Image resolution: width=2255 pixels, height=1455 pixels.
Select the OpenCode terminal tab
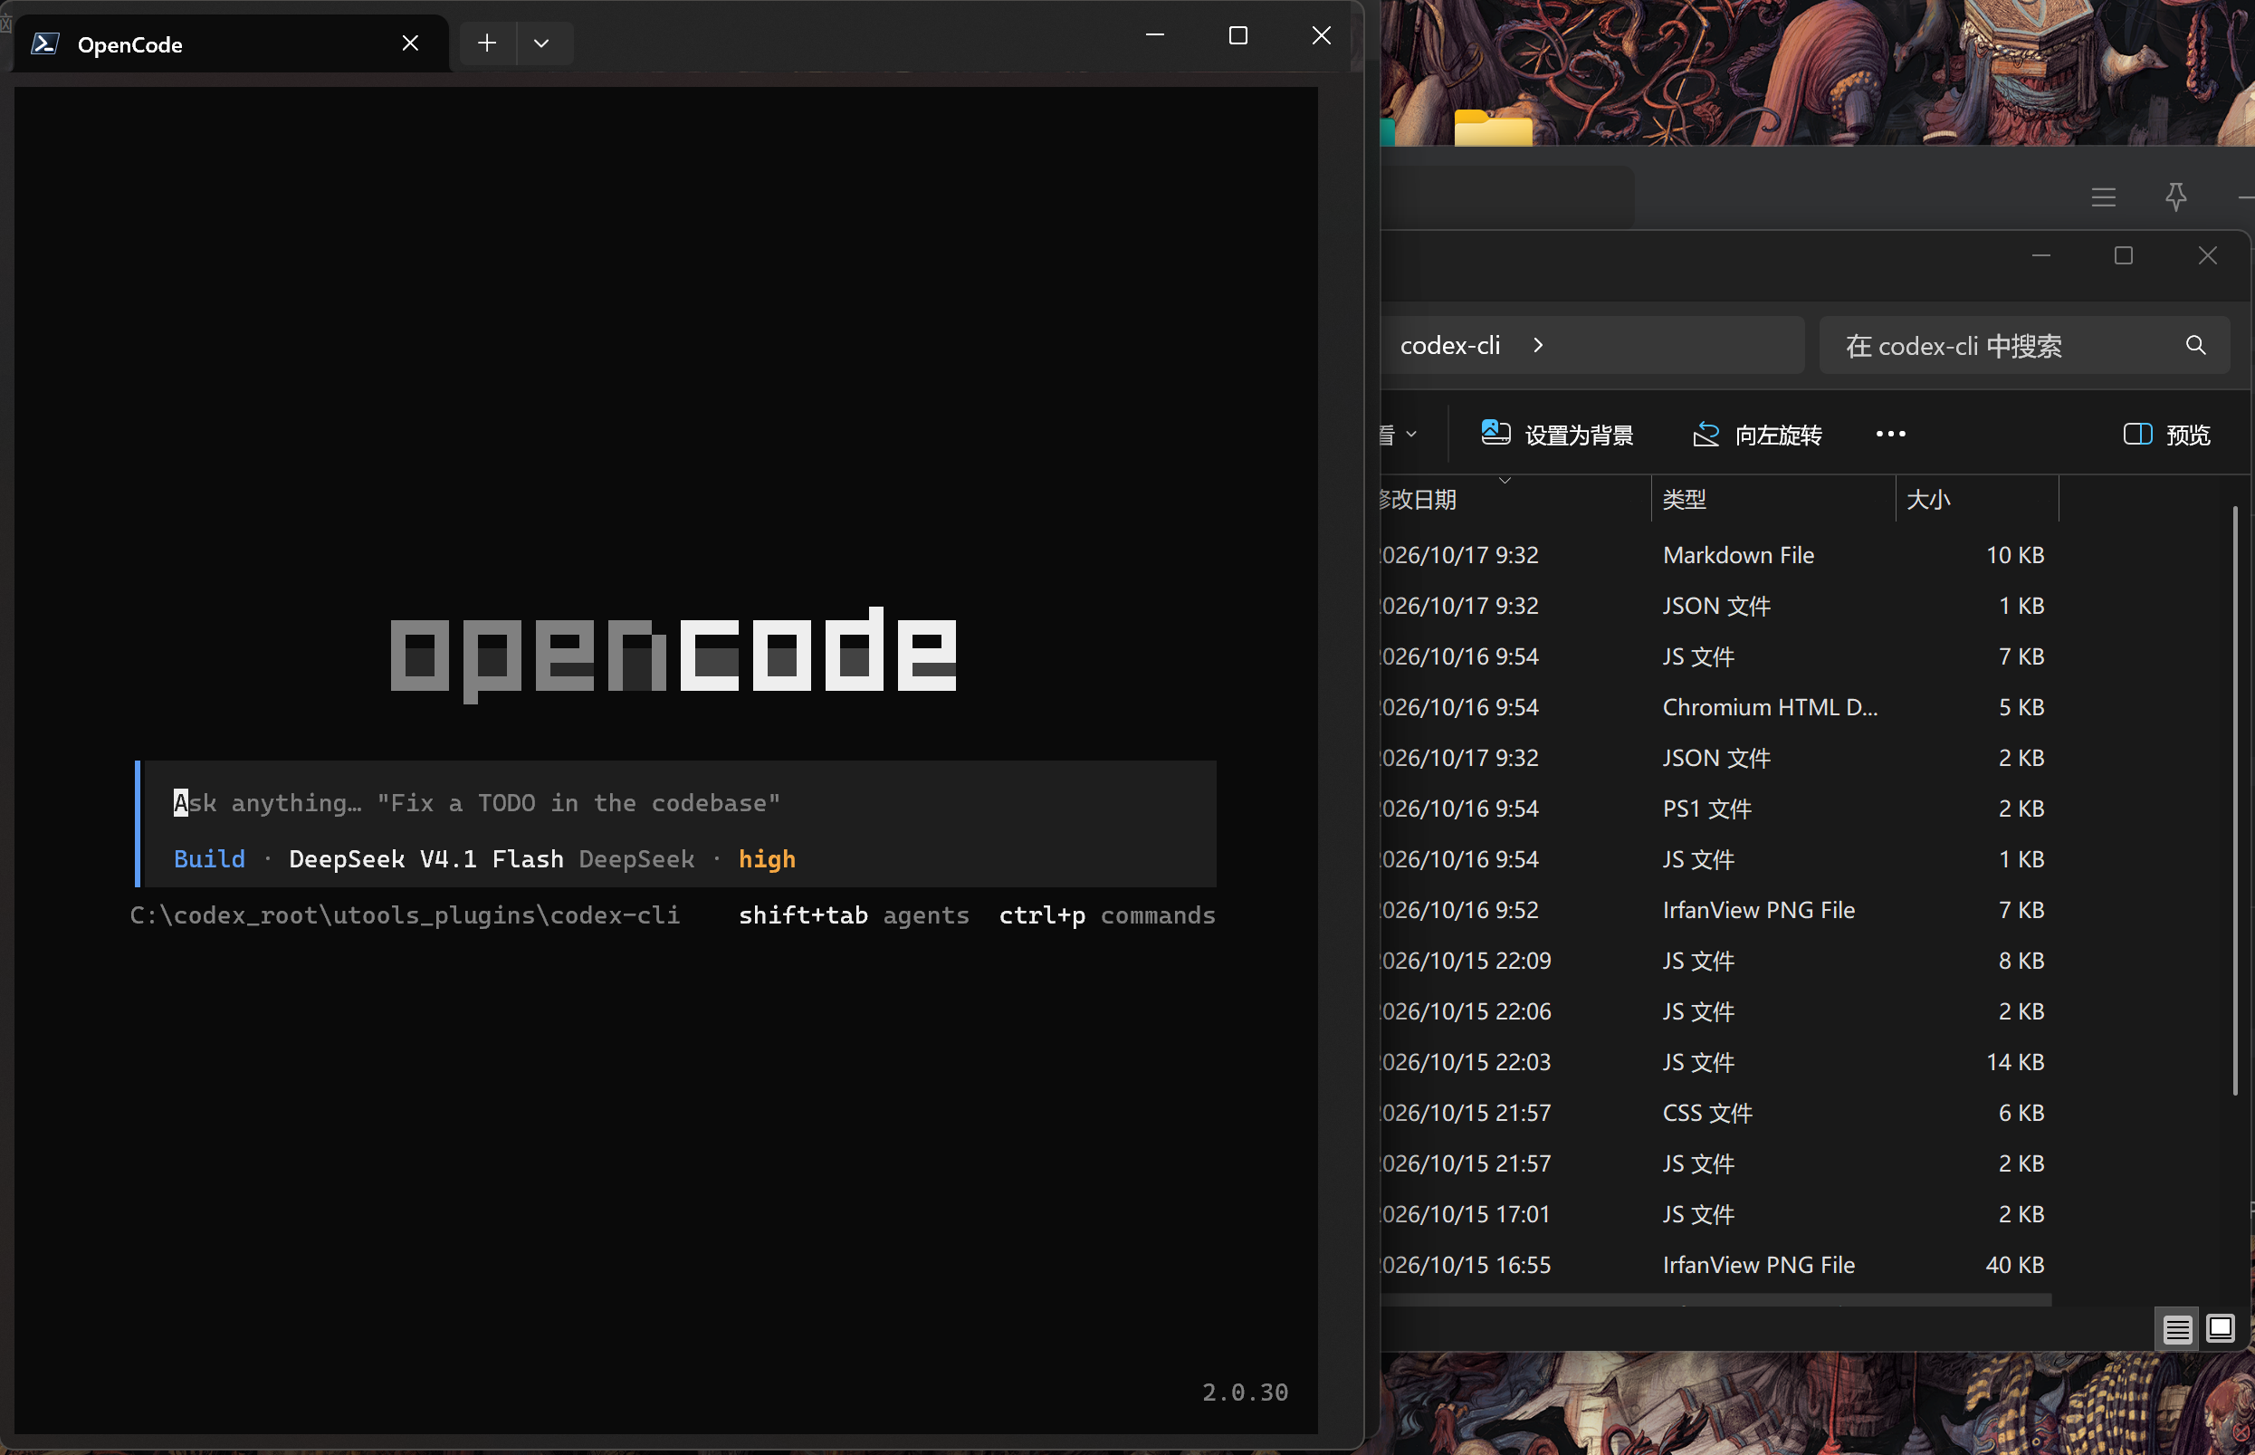click(230, 43)
